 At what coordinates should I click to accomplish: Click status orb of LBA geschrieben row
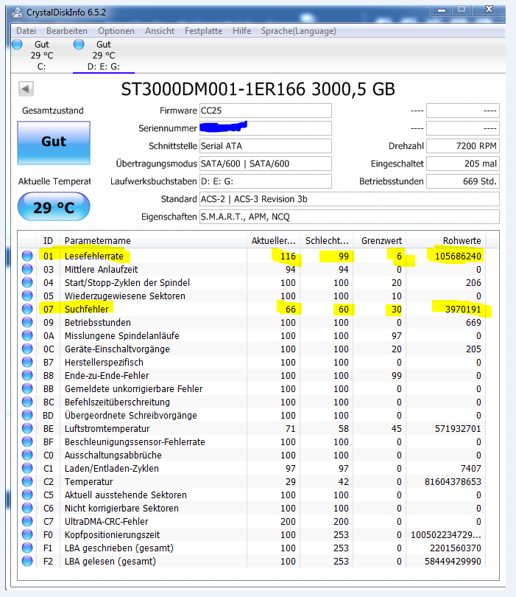tap(27, 548)
